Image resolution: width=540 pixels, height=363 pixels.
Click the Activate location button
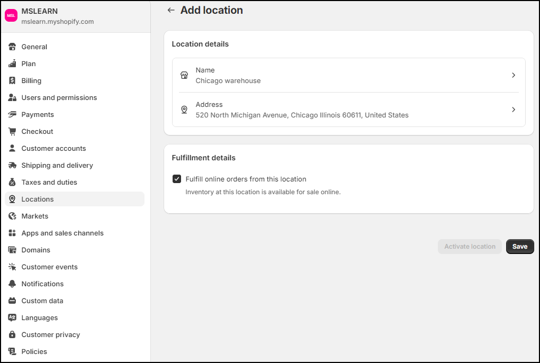pos(470,247)
